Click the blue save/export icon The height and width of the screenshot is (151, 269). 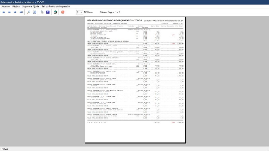48,12
